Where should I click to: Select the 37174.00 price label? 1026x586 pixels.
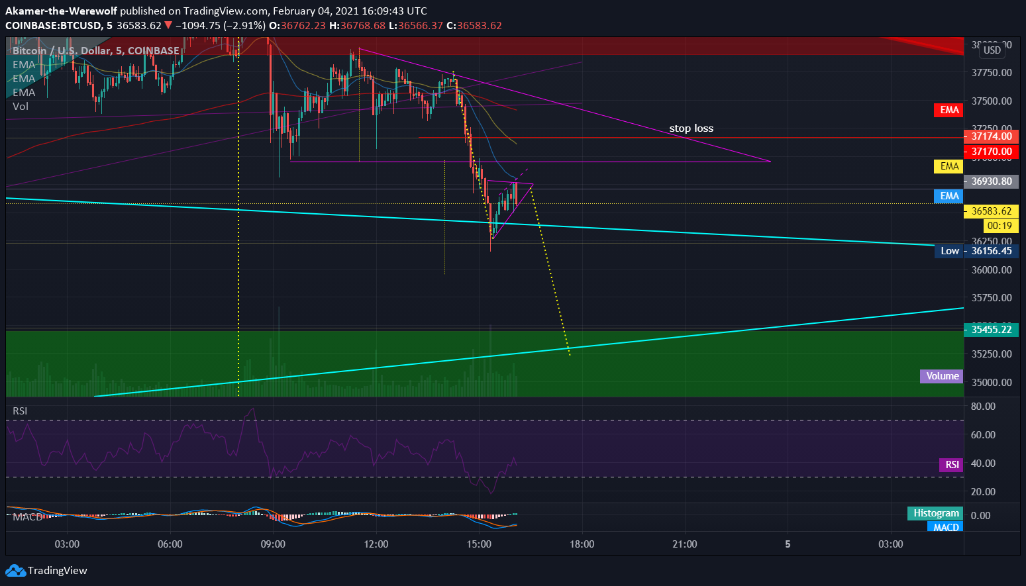coord(991,136)
